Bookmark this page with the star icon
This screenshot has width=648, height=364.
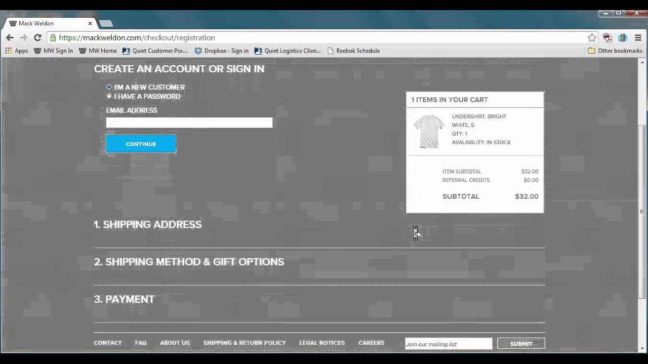[592, 37]
